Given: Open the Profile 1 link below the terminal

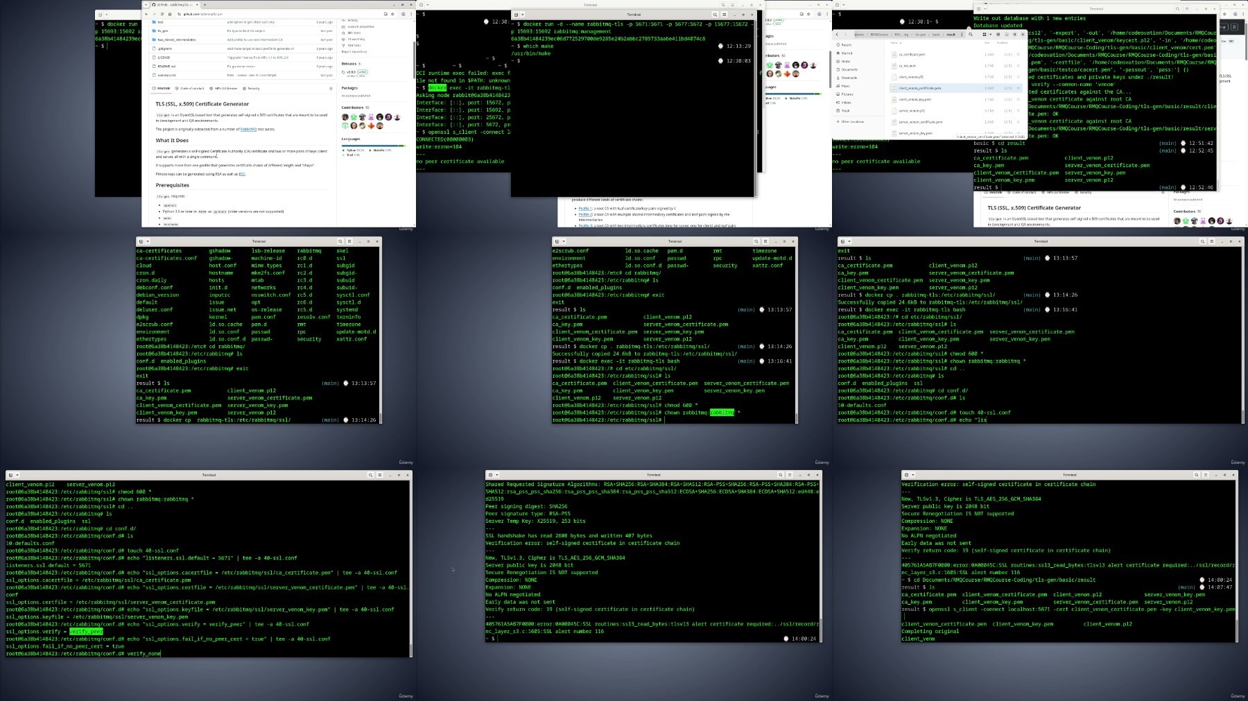Looking at the screenshot, I should coord(584,208).
